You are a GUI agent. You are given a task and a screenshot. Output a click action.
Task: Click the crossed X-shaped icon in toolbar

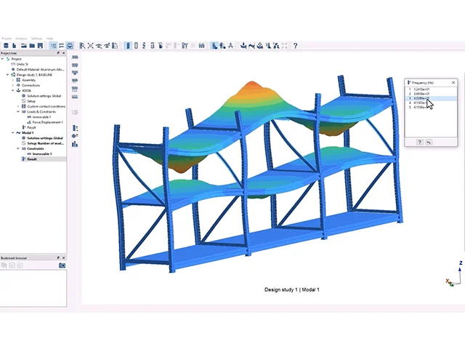click(x=90, y=46)
